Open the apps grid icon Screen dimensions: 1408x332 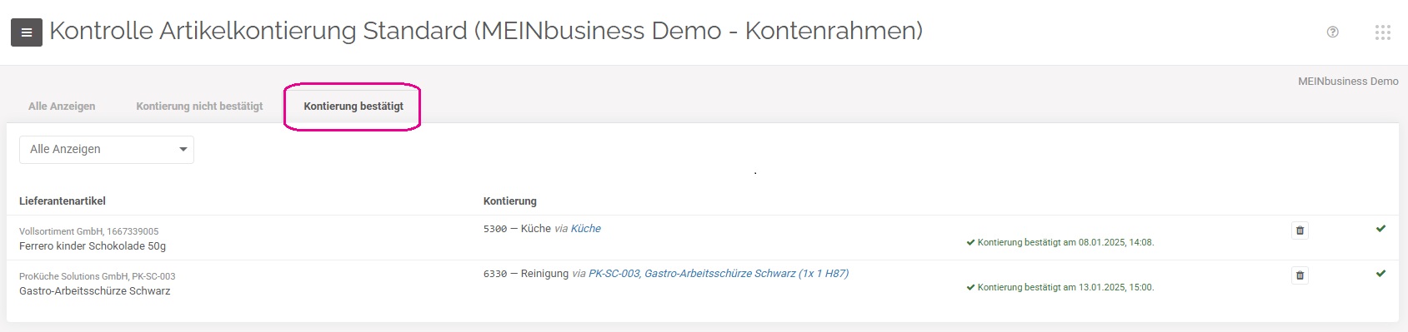click(x=1382, y=32)
